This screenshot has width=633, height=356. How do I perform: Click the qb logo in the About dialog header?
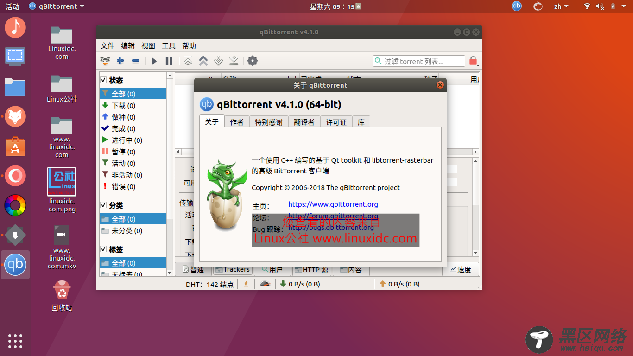(x=207, y=104)
